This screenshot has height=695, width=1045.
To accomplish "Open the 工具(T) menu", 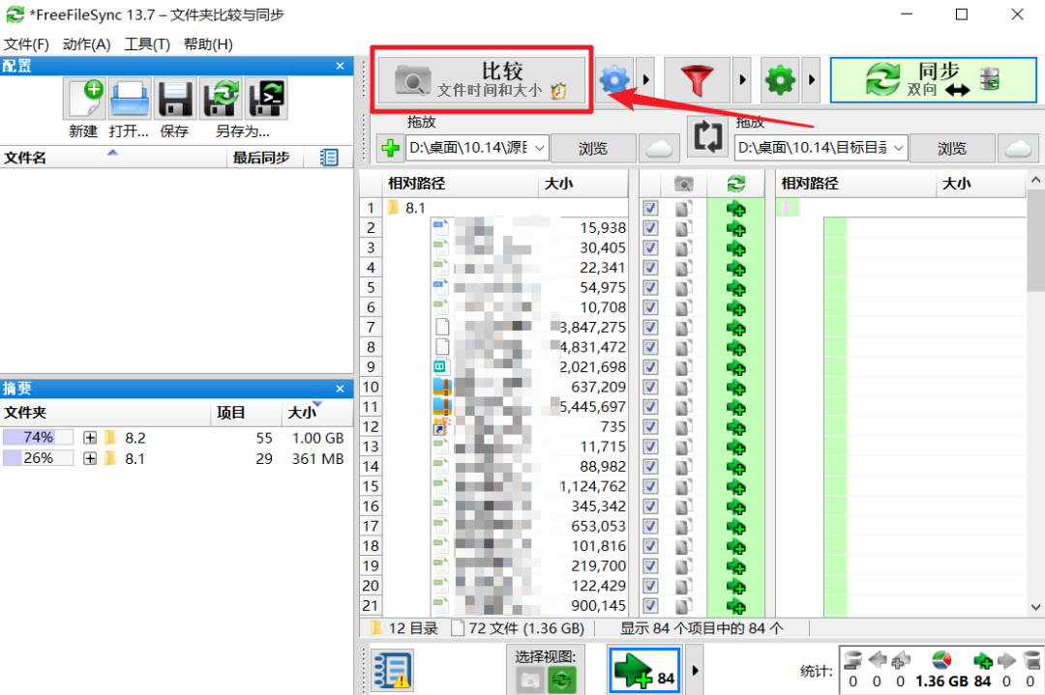I will point(147,43).
